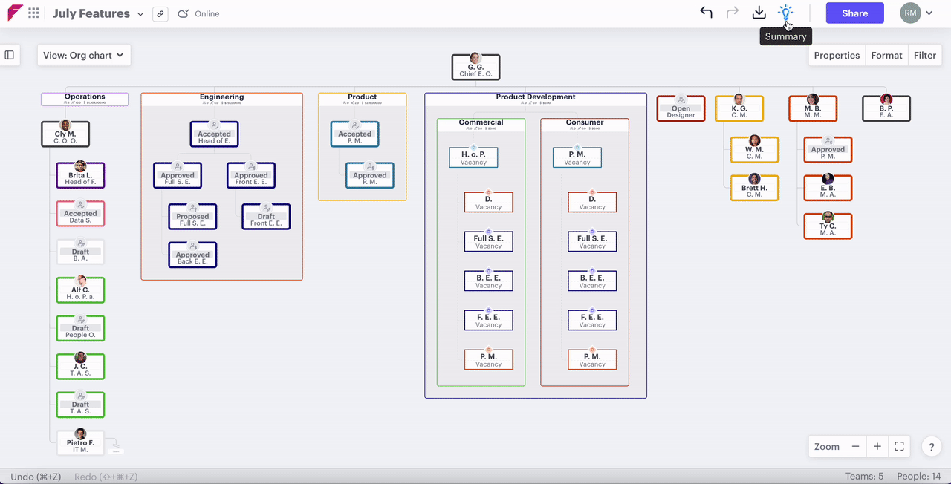Open the Properties tab
The height and width of the screenshot is (484, 951).
click(837, 55)
